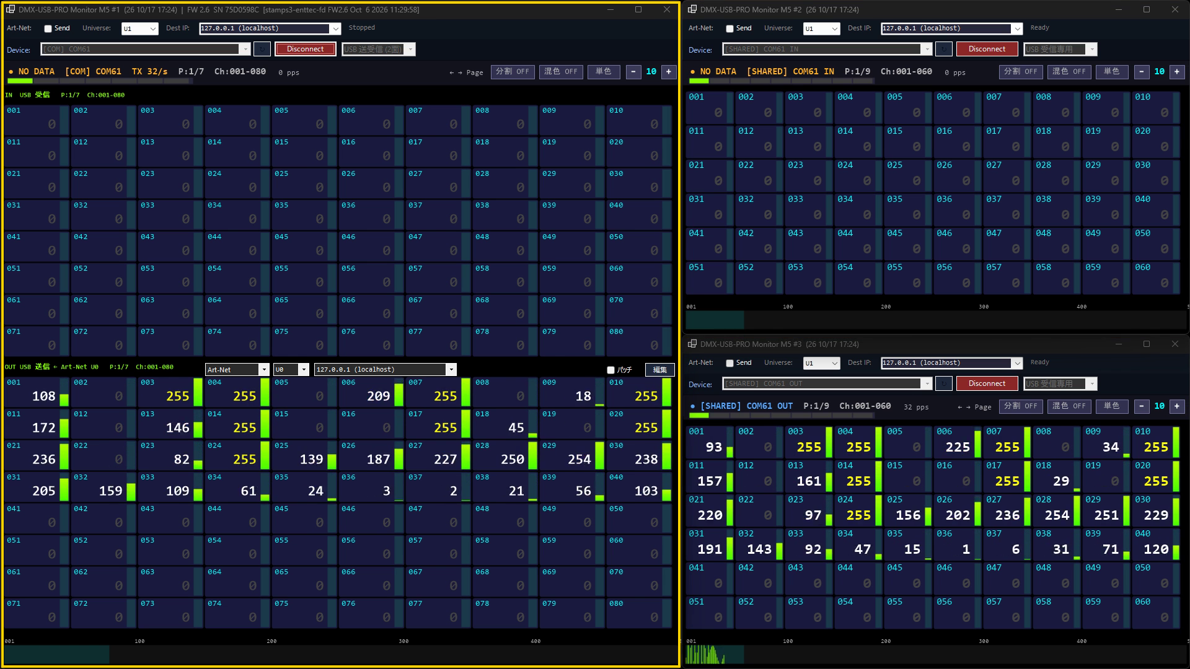The image size is (1190, 669).
Task: Select input channel 045 cell in Monitor #2
Action: [909, 243]
